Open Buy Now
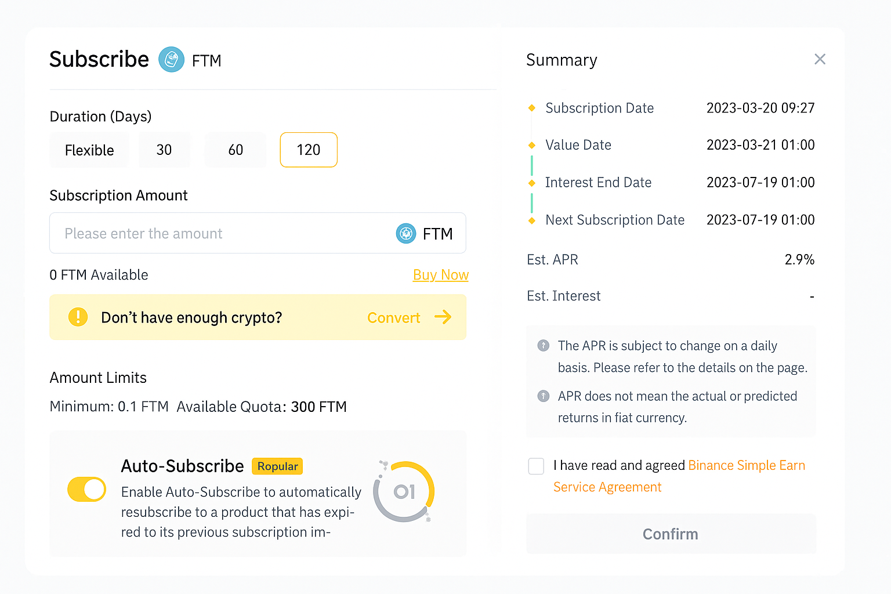 coord(440,274)
